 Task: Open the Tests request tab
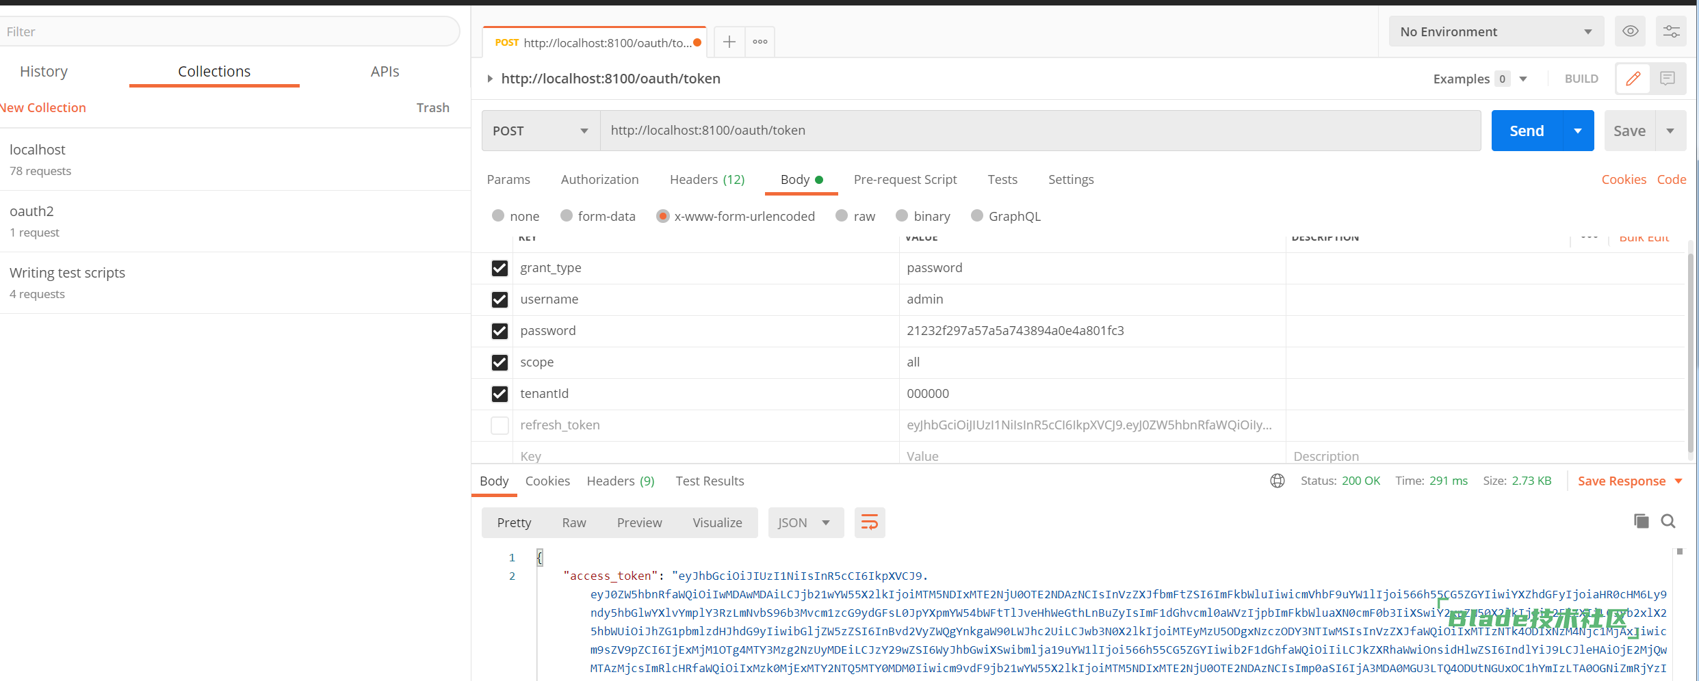(x=1002, y=179)
